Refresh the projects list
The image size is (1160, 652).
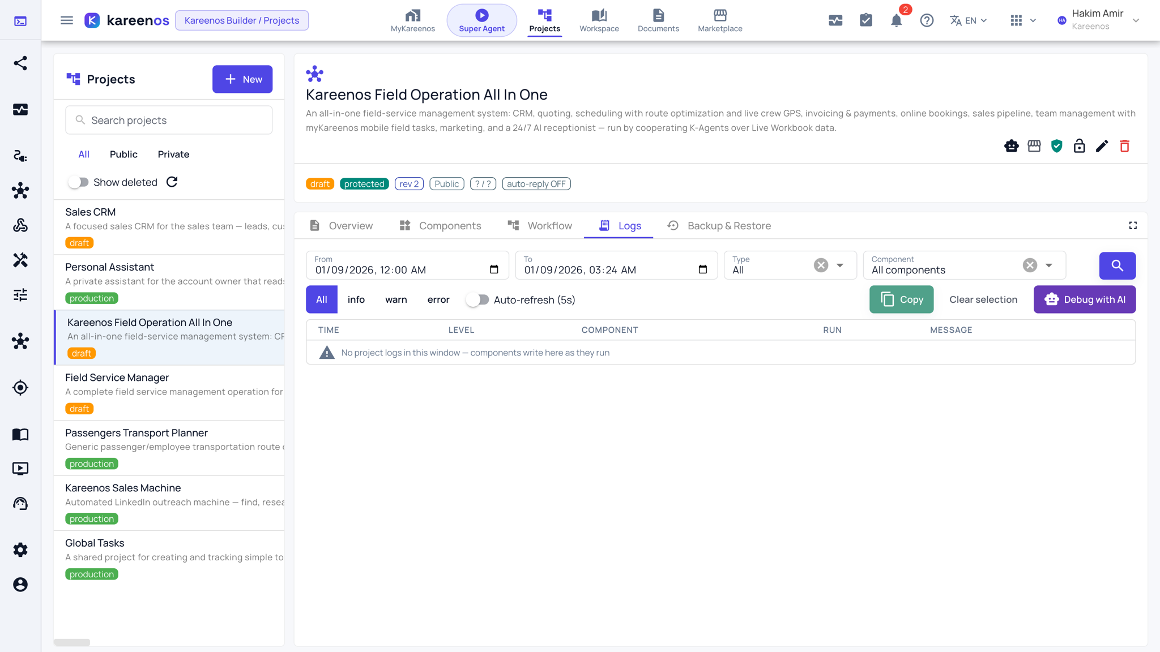[x=172, y=182]
